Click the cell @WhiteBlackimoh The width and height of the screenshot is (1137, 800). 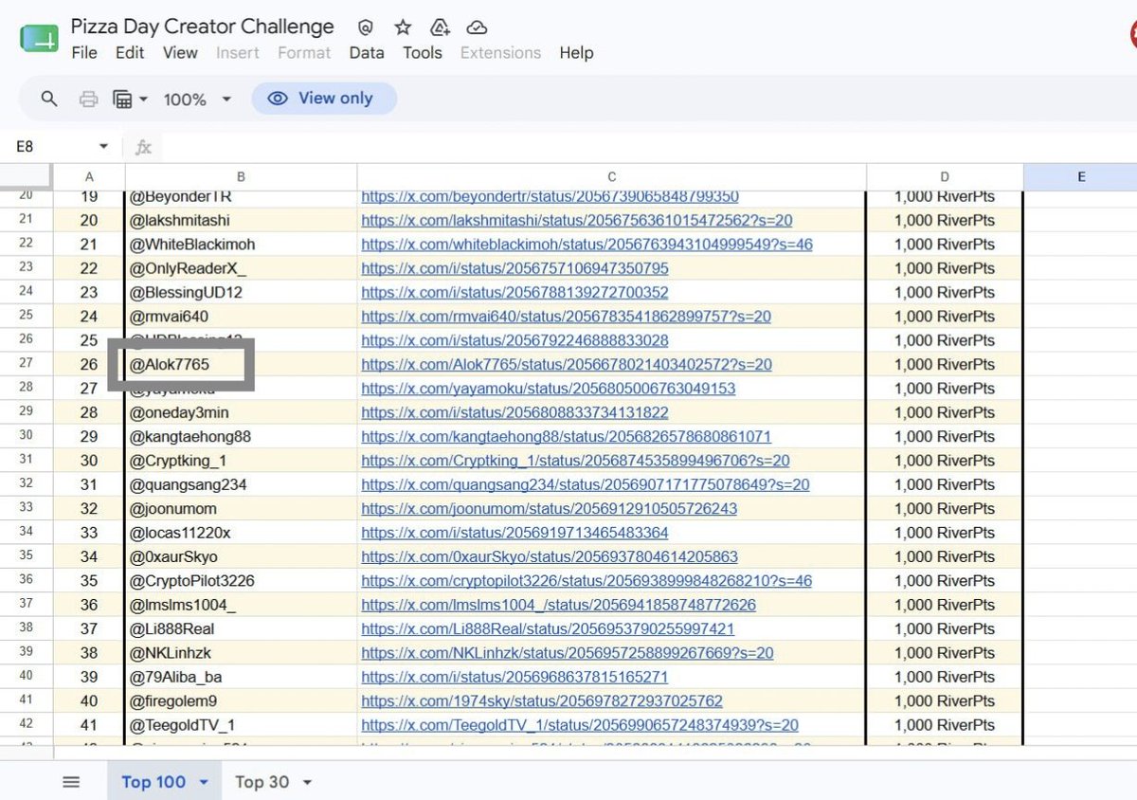241,245
